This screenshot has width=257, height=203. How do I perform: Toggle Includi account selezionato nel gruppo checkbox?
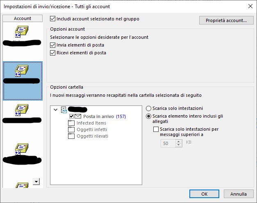point(52,19)
